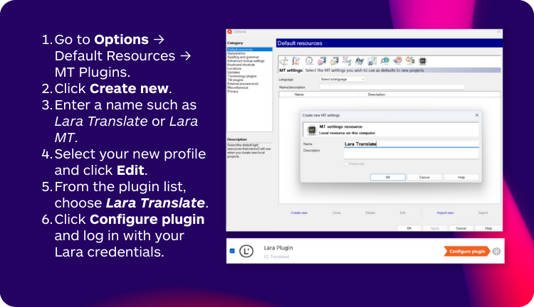Click Apply in the Options window
The height and width of the screenshot is (307, 534).
[x=435, y=228]
